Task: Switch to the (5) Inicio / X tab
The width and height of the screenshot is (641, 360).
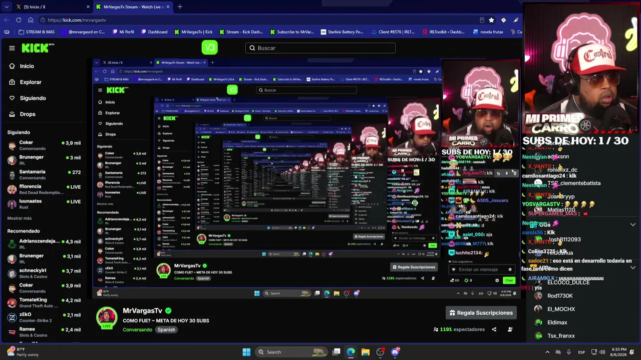Action: click(53, 6)
